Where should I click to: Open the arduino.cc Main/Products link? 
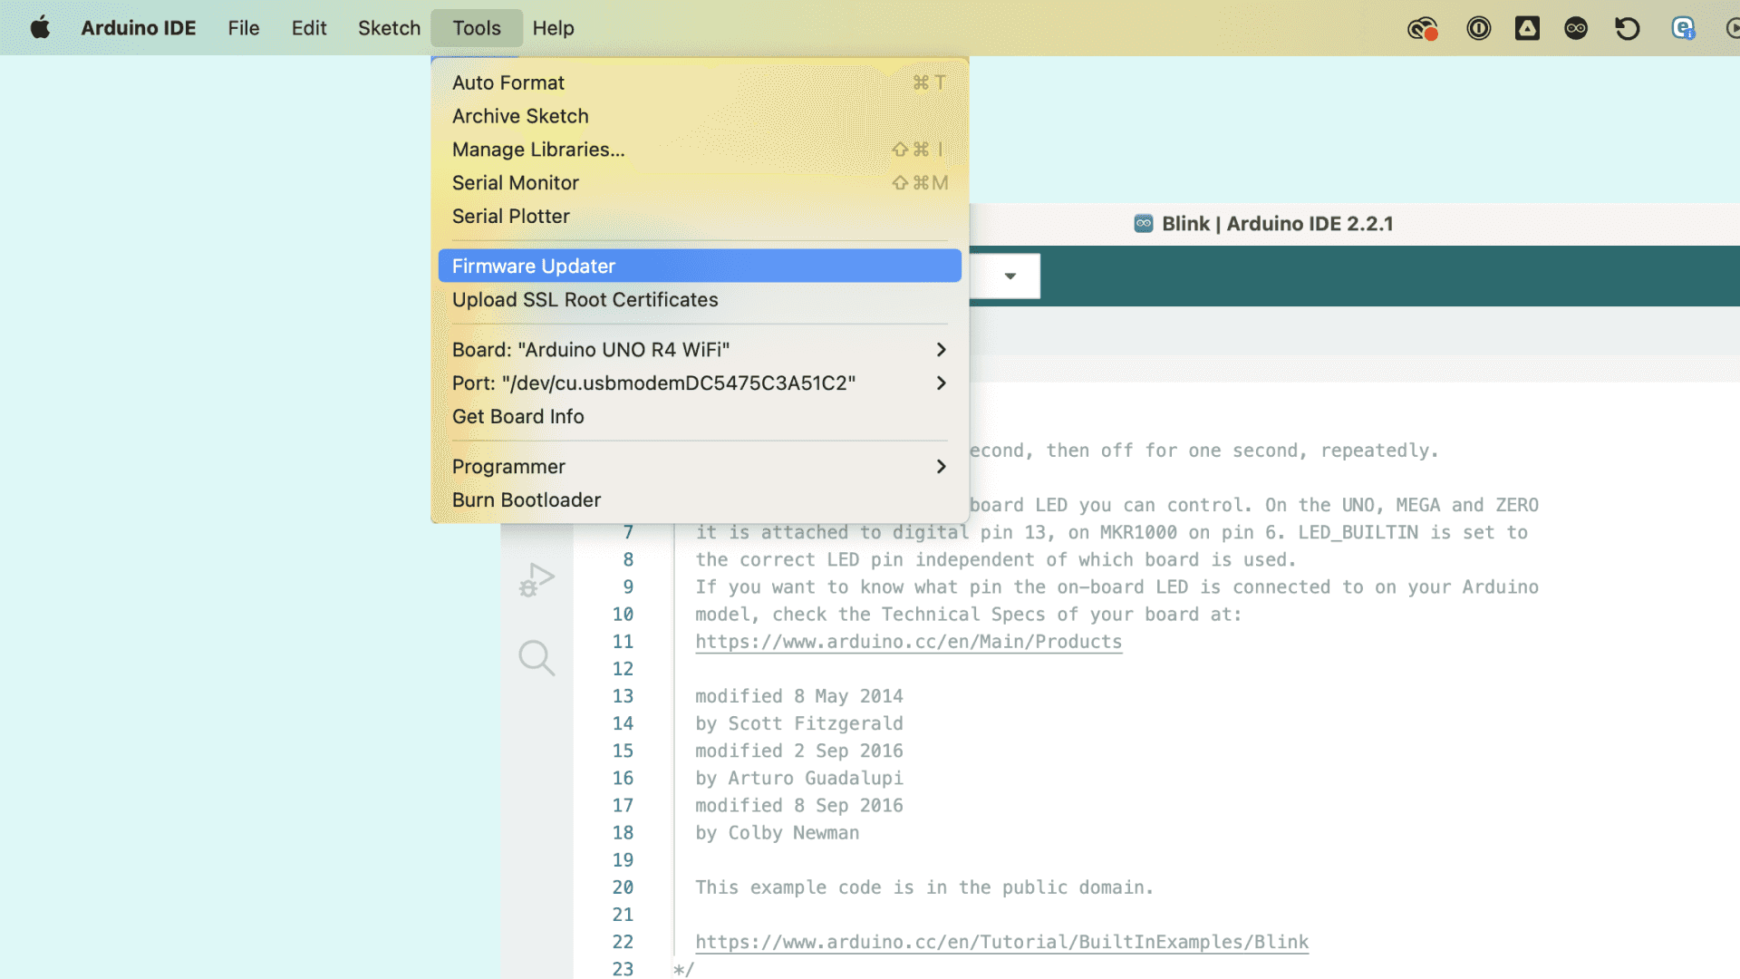pyautogui.click(x=908, y=642)
